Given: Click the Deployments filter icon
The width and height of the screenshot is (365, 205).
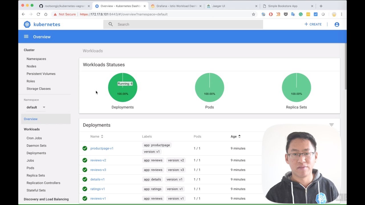Looking at the screenshot, I should [331, 125].
